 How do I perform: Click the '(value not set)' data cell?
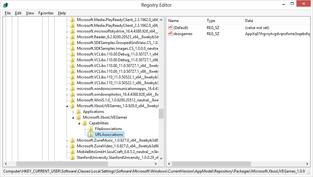257,28
